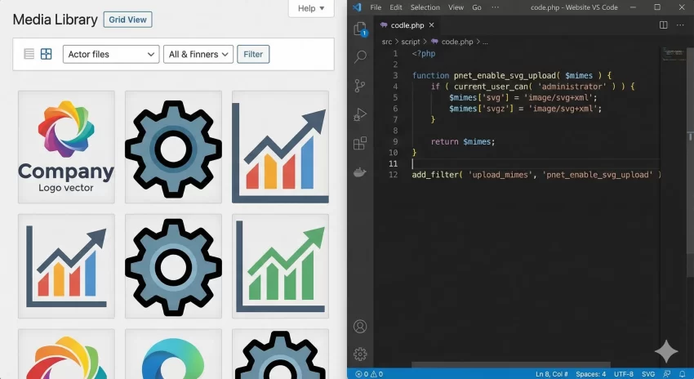This screenshot has width=694, height=379.
Task: Open the green bar chart thumbnail
Action: (281, 266)
